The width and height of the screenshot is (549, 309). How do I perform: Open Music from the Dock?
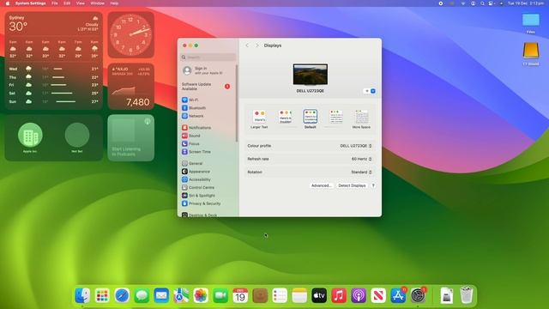tap(339, 295)
